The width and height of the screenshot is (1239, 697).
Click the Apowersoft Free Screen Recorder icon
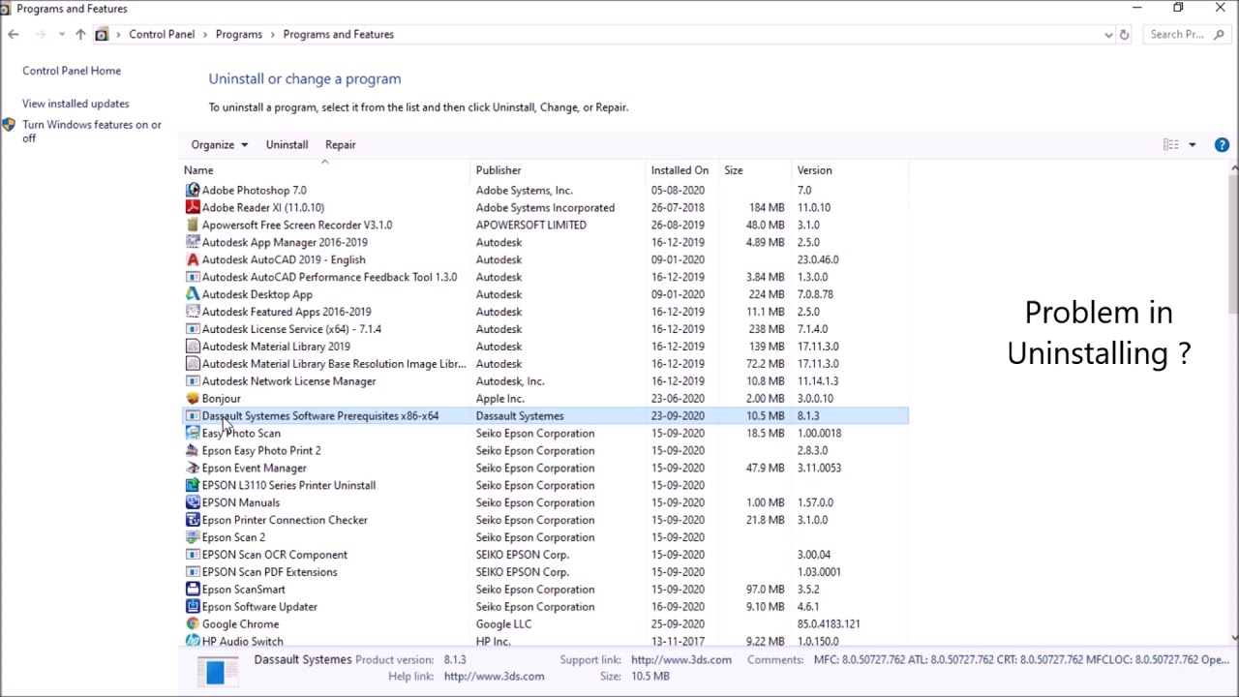point(193,226)
